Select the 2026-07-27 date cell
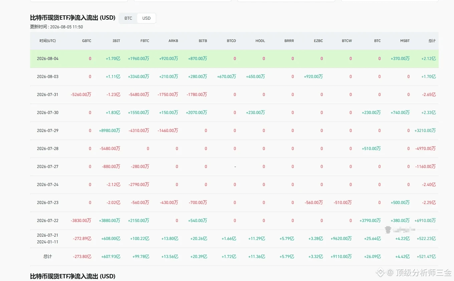454x281 pixels. 48,167
